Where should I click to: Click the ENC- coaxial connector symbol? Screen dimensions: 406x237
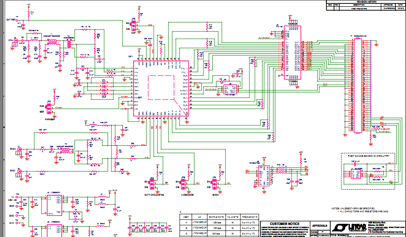point(19,171)
